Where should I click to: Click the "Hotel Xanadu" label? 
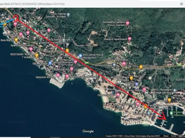(11, 35)
